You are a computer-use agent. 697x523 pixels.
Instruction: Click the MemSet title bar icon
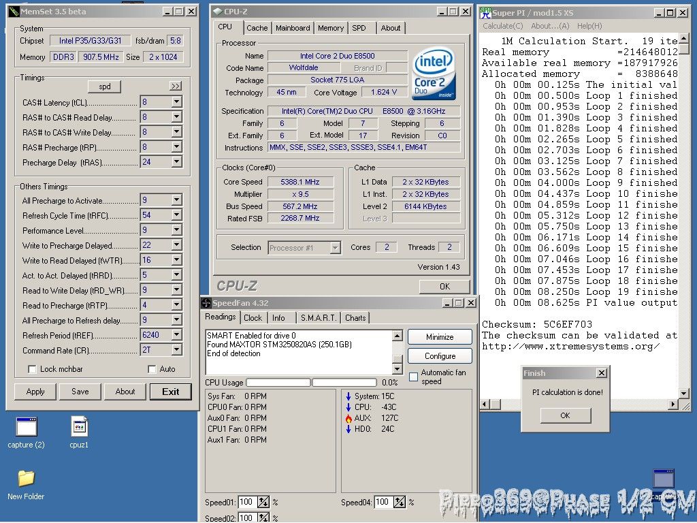tap(14, 12)
